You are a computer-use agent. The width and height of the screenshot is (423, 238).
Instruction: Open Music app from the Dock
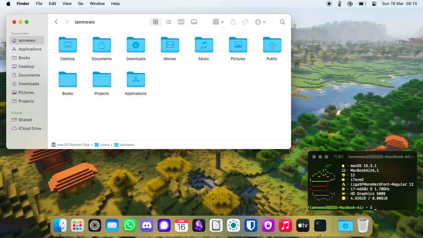click(286, 226)
